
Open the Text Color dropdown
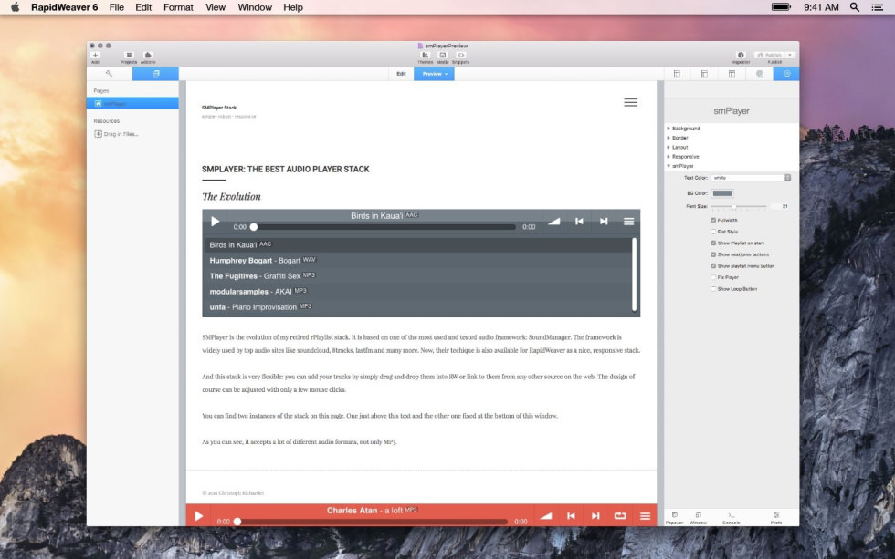(751, 178)
